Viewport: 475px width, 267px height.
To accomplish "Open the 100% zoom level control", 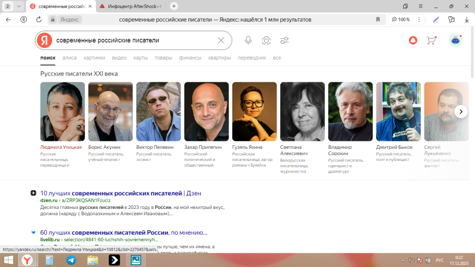I will [x=400, y=20].
